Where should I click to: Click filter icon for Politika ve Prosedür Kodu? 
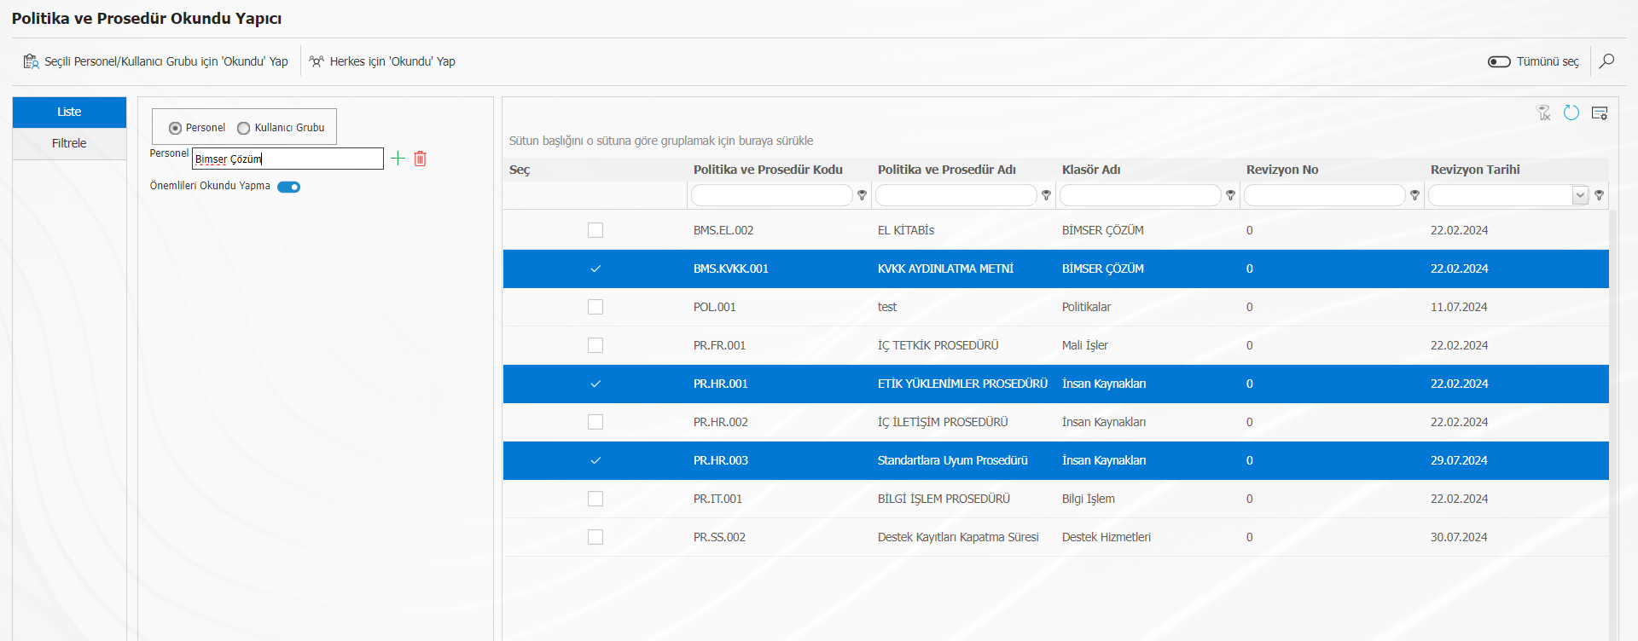click(862, 195)
